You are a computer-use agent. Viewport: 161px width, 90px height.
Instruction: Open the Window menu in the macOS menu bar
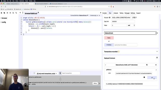pos(31,1)
